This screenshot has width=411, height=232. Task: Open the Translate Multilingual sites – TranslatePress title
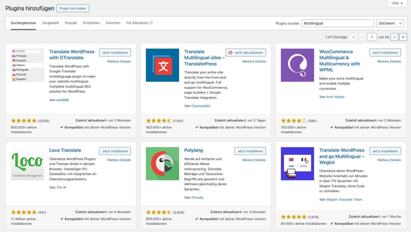(205, 58)
